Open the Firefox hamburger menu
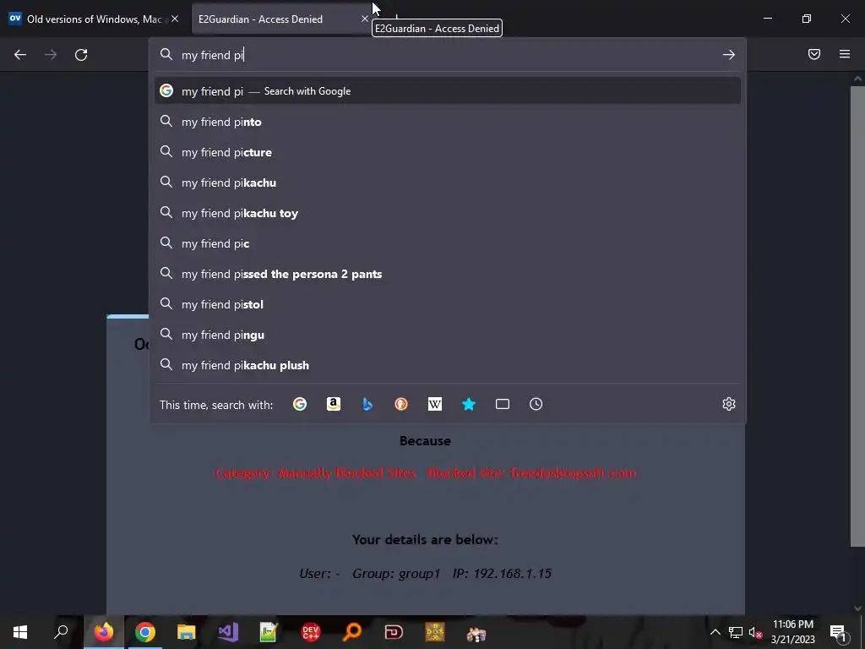Viewport: 865px width, 649px height. 845,54
